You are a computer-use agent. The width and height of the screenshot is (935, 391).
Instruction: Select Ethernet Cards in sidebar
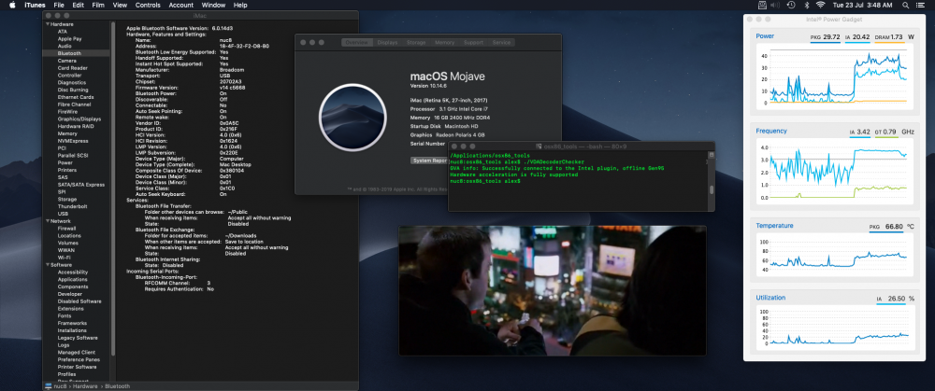tap(75, 97)
